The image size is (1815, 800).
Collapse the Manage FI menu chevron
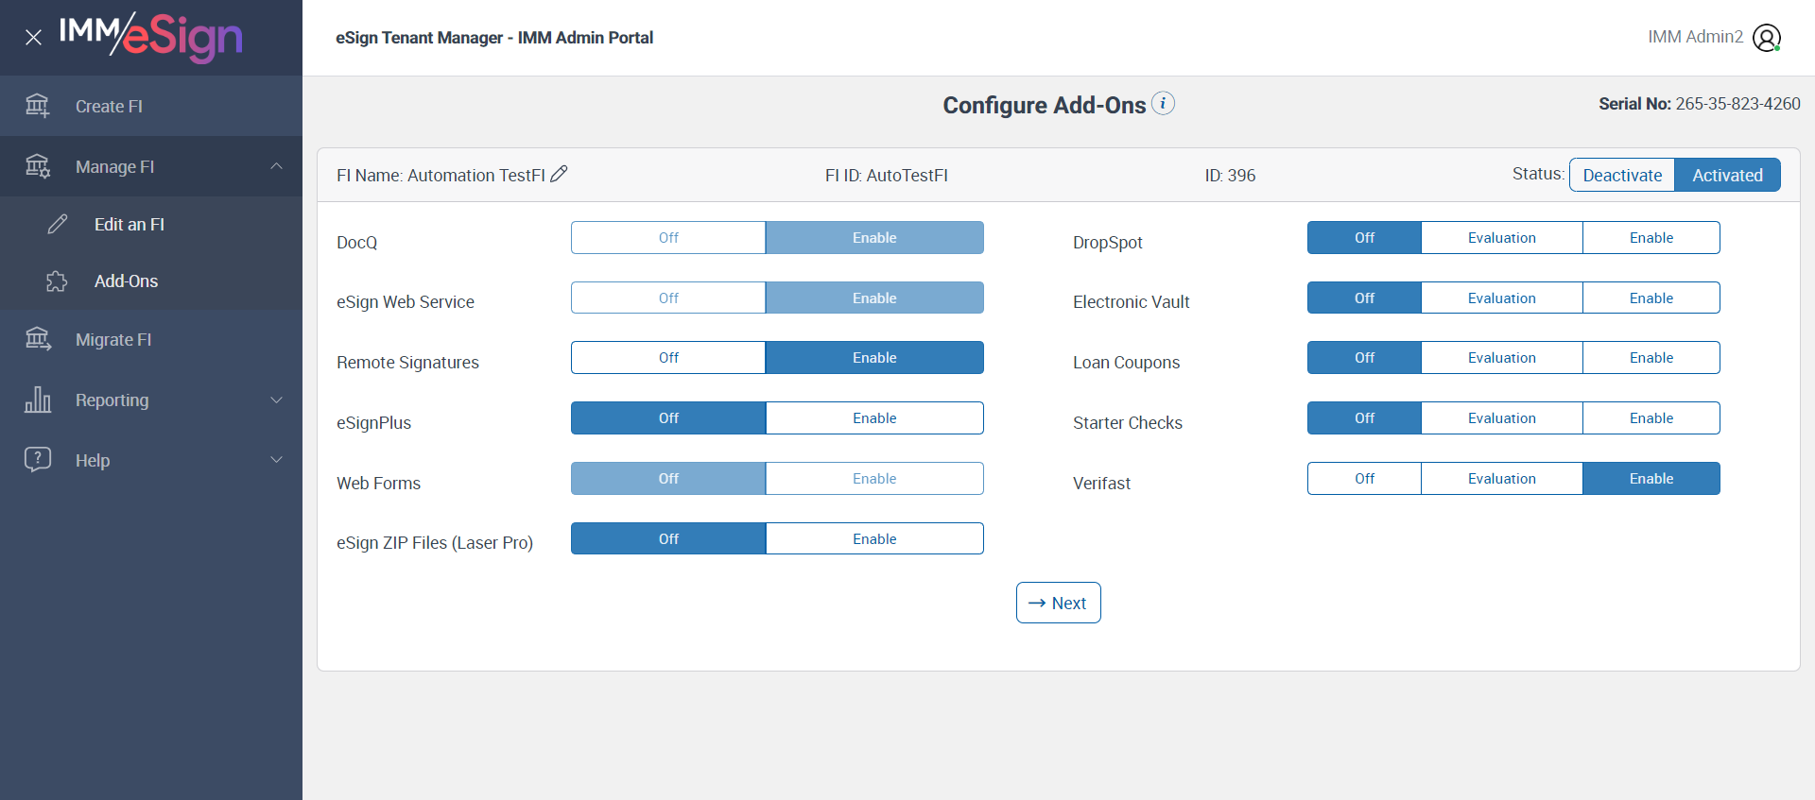pyautogui.click(x=276, y=166)
